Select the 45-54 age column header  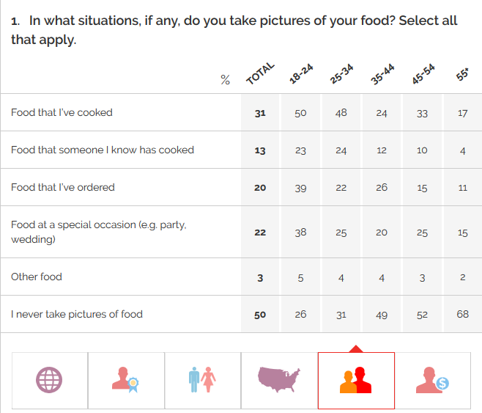click(423, 74)
